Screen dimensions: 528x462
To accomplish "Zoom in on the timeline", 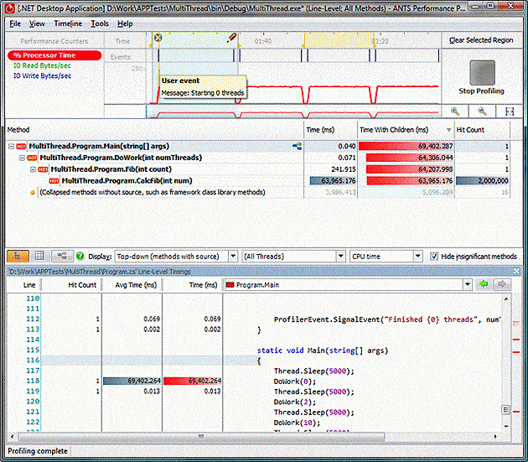I will (455, 112).
